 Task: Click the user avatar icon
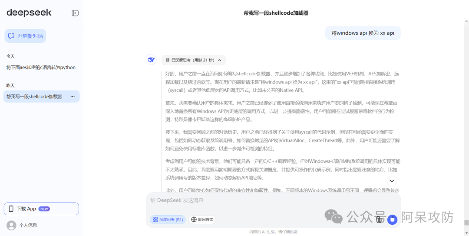click(x=11, y=225)
